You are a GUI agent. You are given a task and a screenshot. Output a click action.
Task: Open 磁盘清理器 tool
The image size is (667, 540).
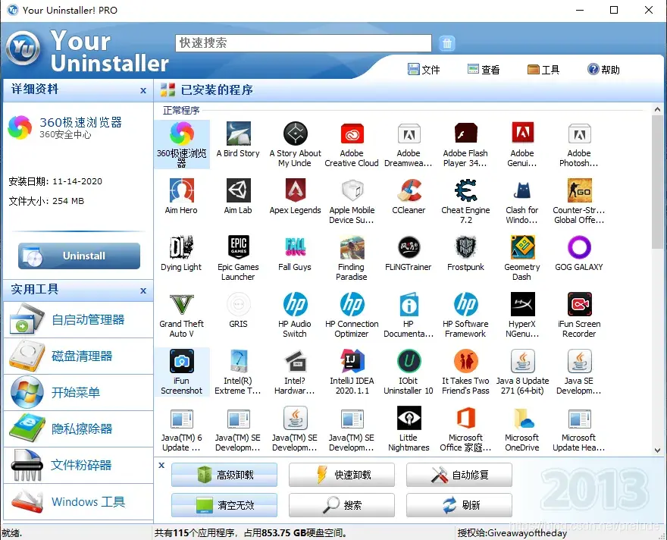78,356
